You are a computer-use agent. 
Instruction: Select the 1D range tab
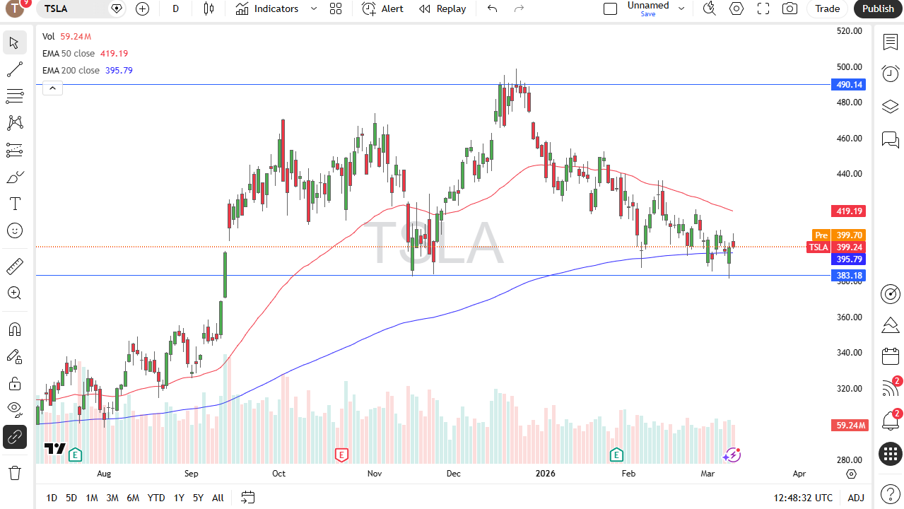tap(52, 498)
